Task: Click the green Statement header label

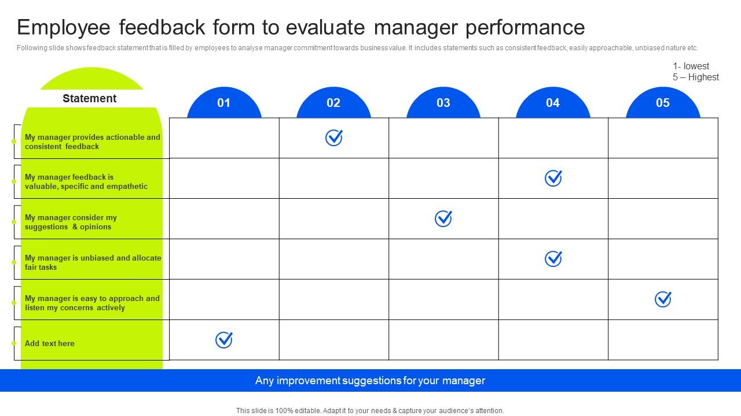Action: pos(90,98)
